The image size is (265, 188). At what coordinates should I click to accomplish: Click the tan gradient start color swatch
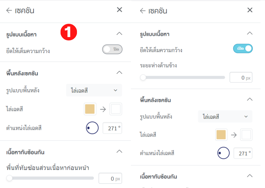click(90, 109)
